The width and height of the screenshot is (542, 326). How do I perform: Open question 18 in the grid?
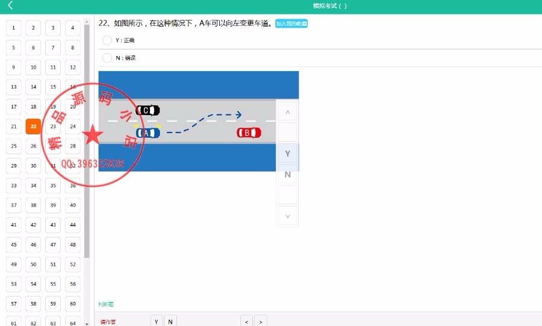coord(33,107)
